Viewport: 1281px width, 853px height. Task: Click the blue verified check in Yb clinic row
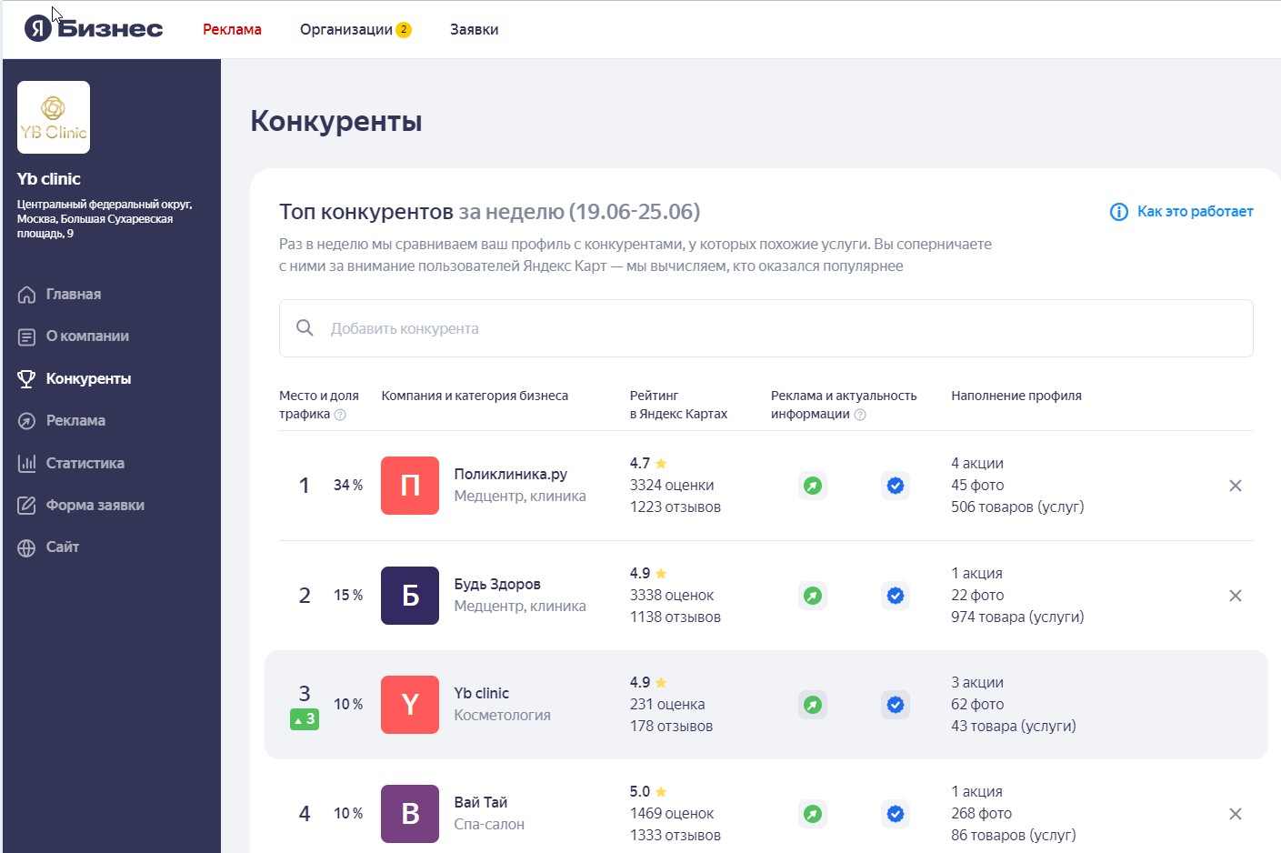click(896, 705)
